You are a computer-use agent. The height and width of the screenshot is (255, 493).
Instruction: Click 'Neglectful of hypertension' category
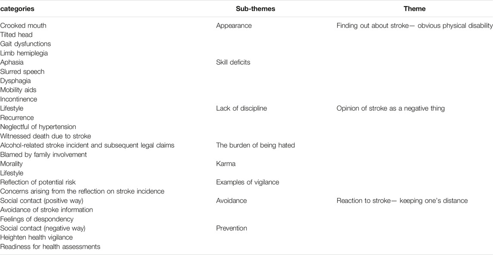(38, 127)
